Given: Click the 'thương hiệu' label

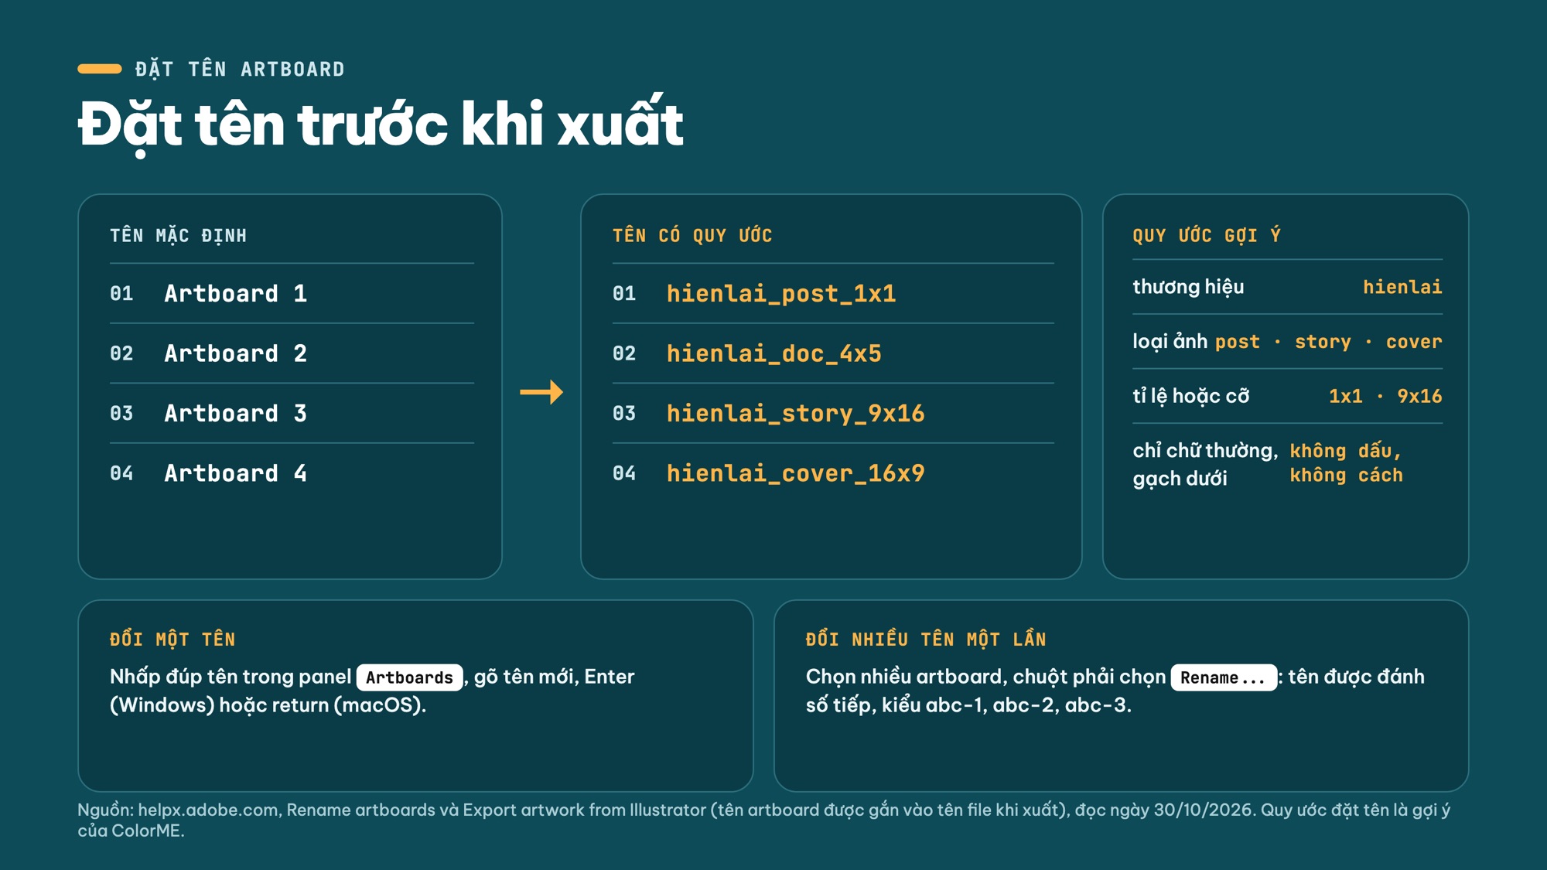Looking at the screenshot, I should [1188, 287].
